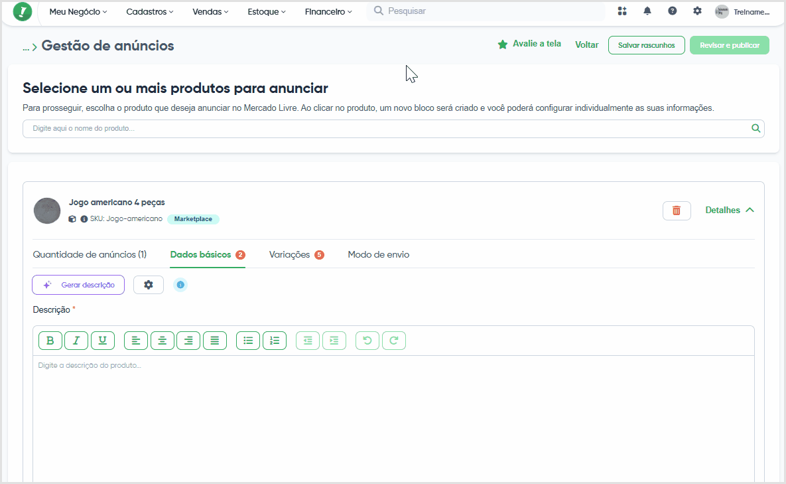Open description settings gear button

tap(149, 285)
